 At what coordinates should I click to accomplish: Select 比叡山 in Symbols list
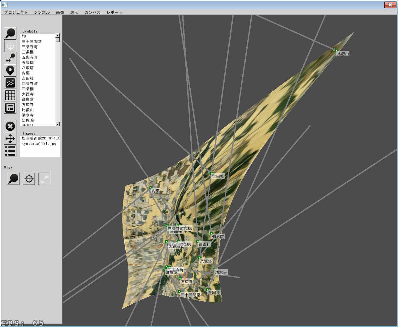37,110
